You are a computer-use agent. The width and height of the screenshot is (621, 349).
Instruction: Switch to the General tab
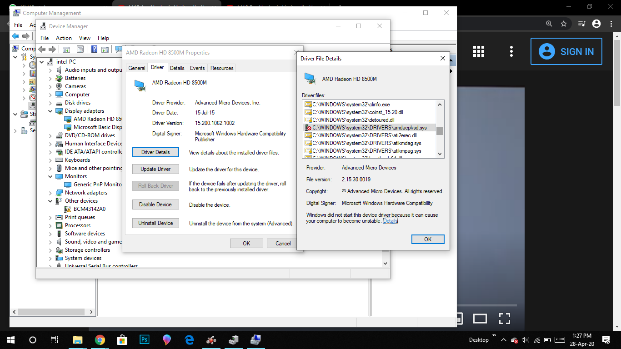tap(137, 68)
